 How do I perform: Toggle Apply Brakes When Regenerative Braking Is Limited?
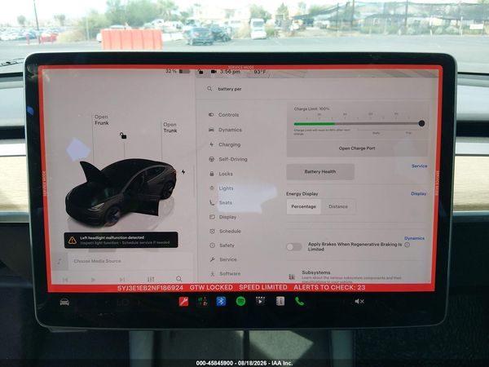point(294,247)
